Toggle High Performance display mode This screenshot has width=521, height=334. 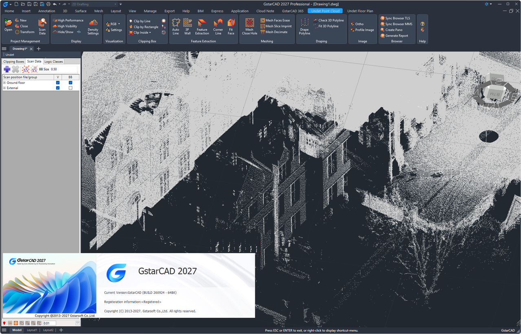pos(68,20)
